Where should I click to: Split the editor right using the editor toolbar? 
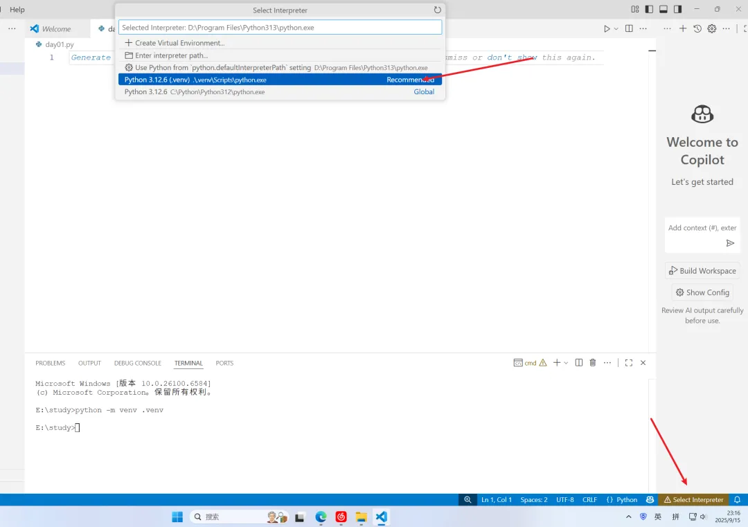coord(629,28)
